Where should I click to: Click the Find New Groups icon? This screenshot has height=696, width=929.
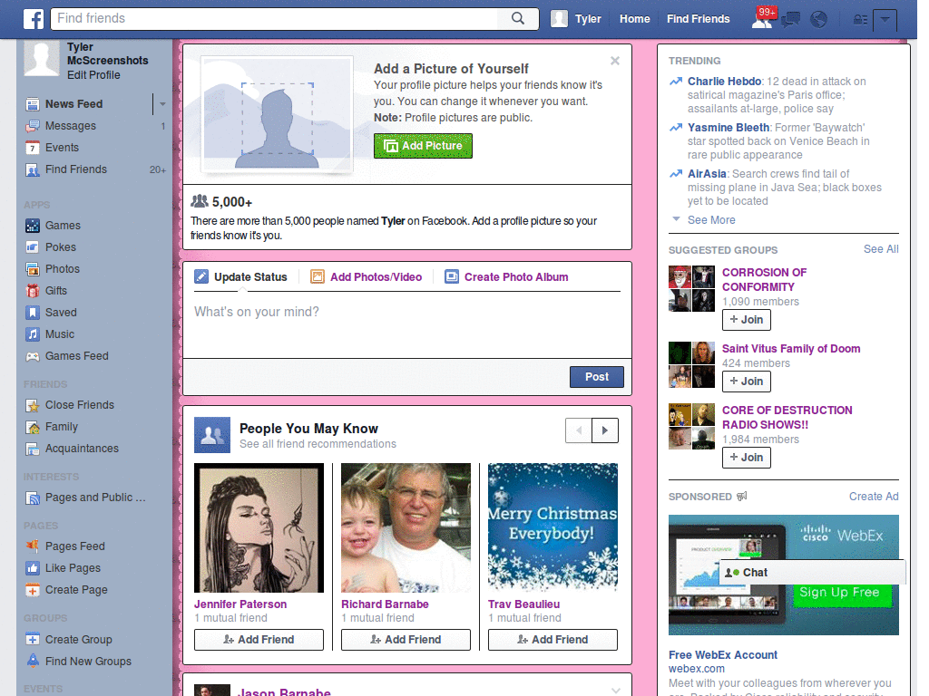tap(33, 661)
